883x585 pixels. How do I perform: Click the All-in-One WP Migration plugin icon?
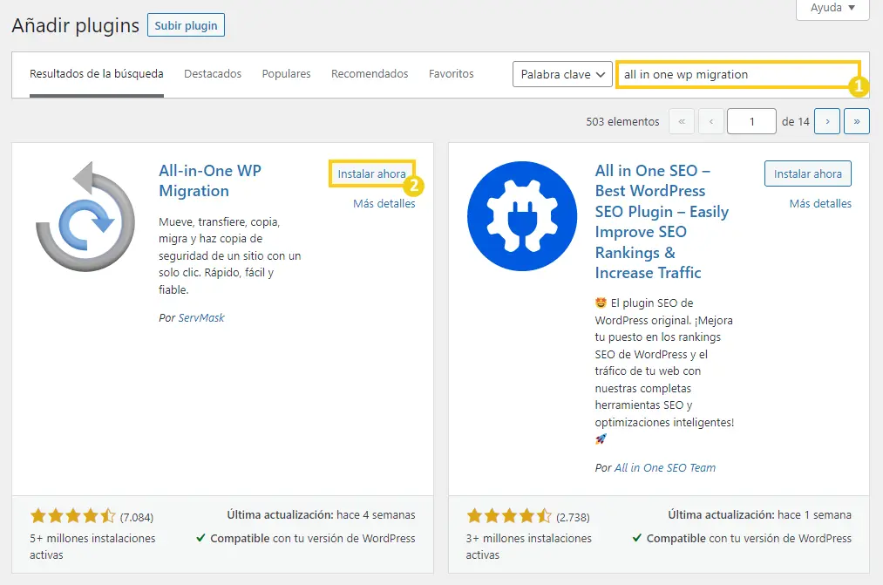click(x=85, y=216)
